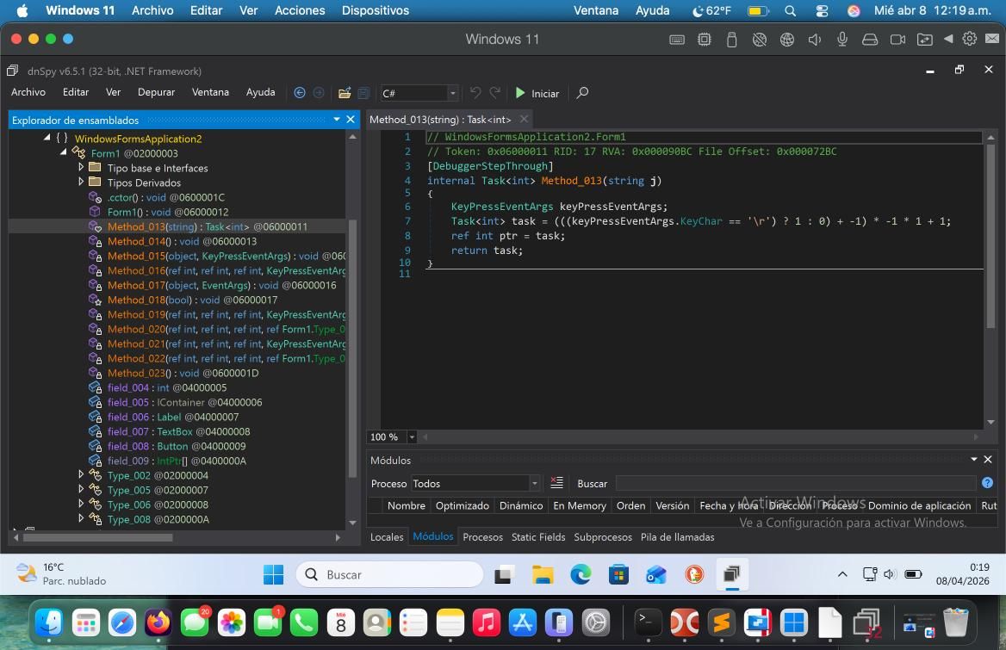Click the reset filters icon in Módulos panel
Image resolution: width=1006 pixels, height=650 pixels.
click(556, 483)
